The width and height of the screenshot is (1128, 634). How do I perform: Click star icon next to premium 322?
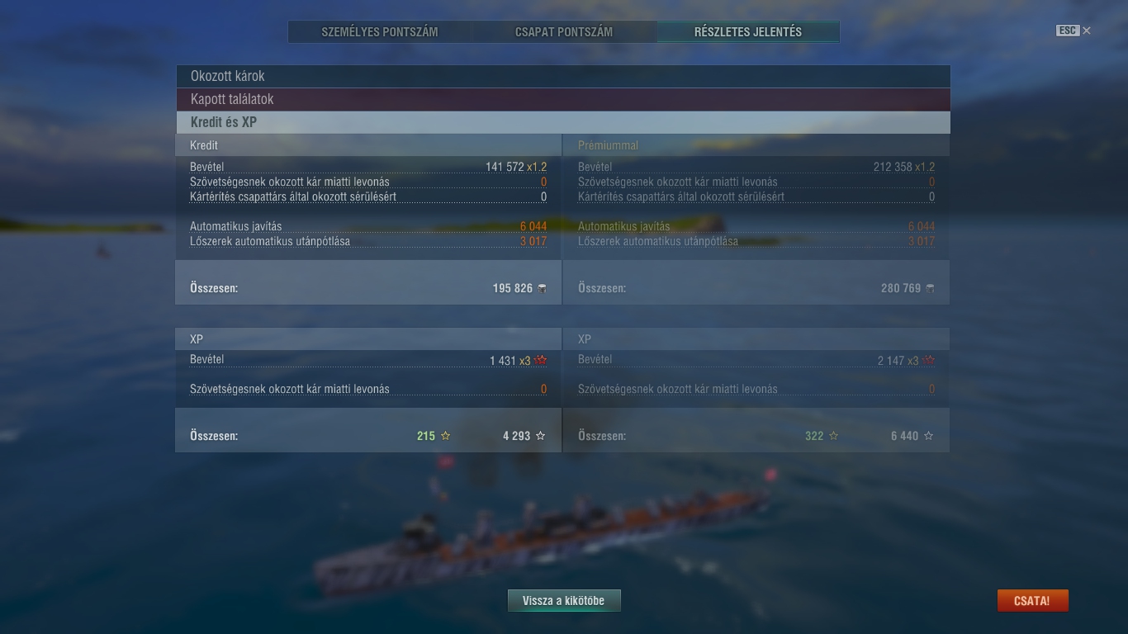(833, 436)
